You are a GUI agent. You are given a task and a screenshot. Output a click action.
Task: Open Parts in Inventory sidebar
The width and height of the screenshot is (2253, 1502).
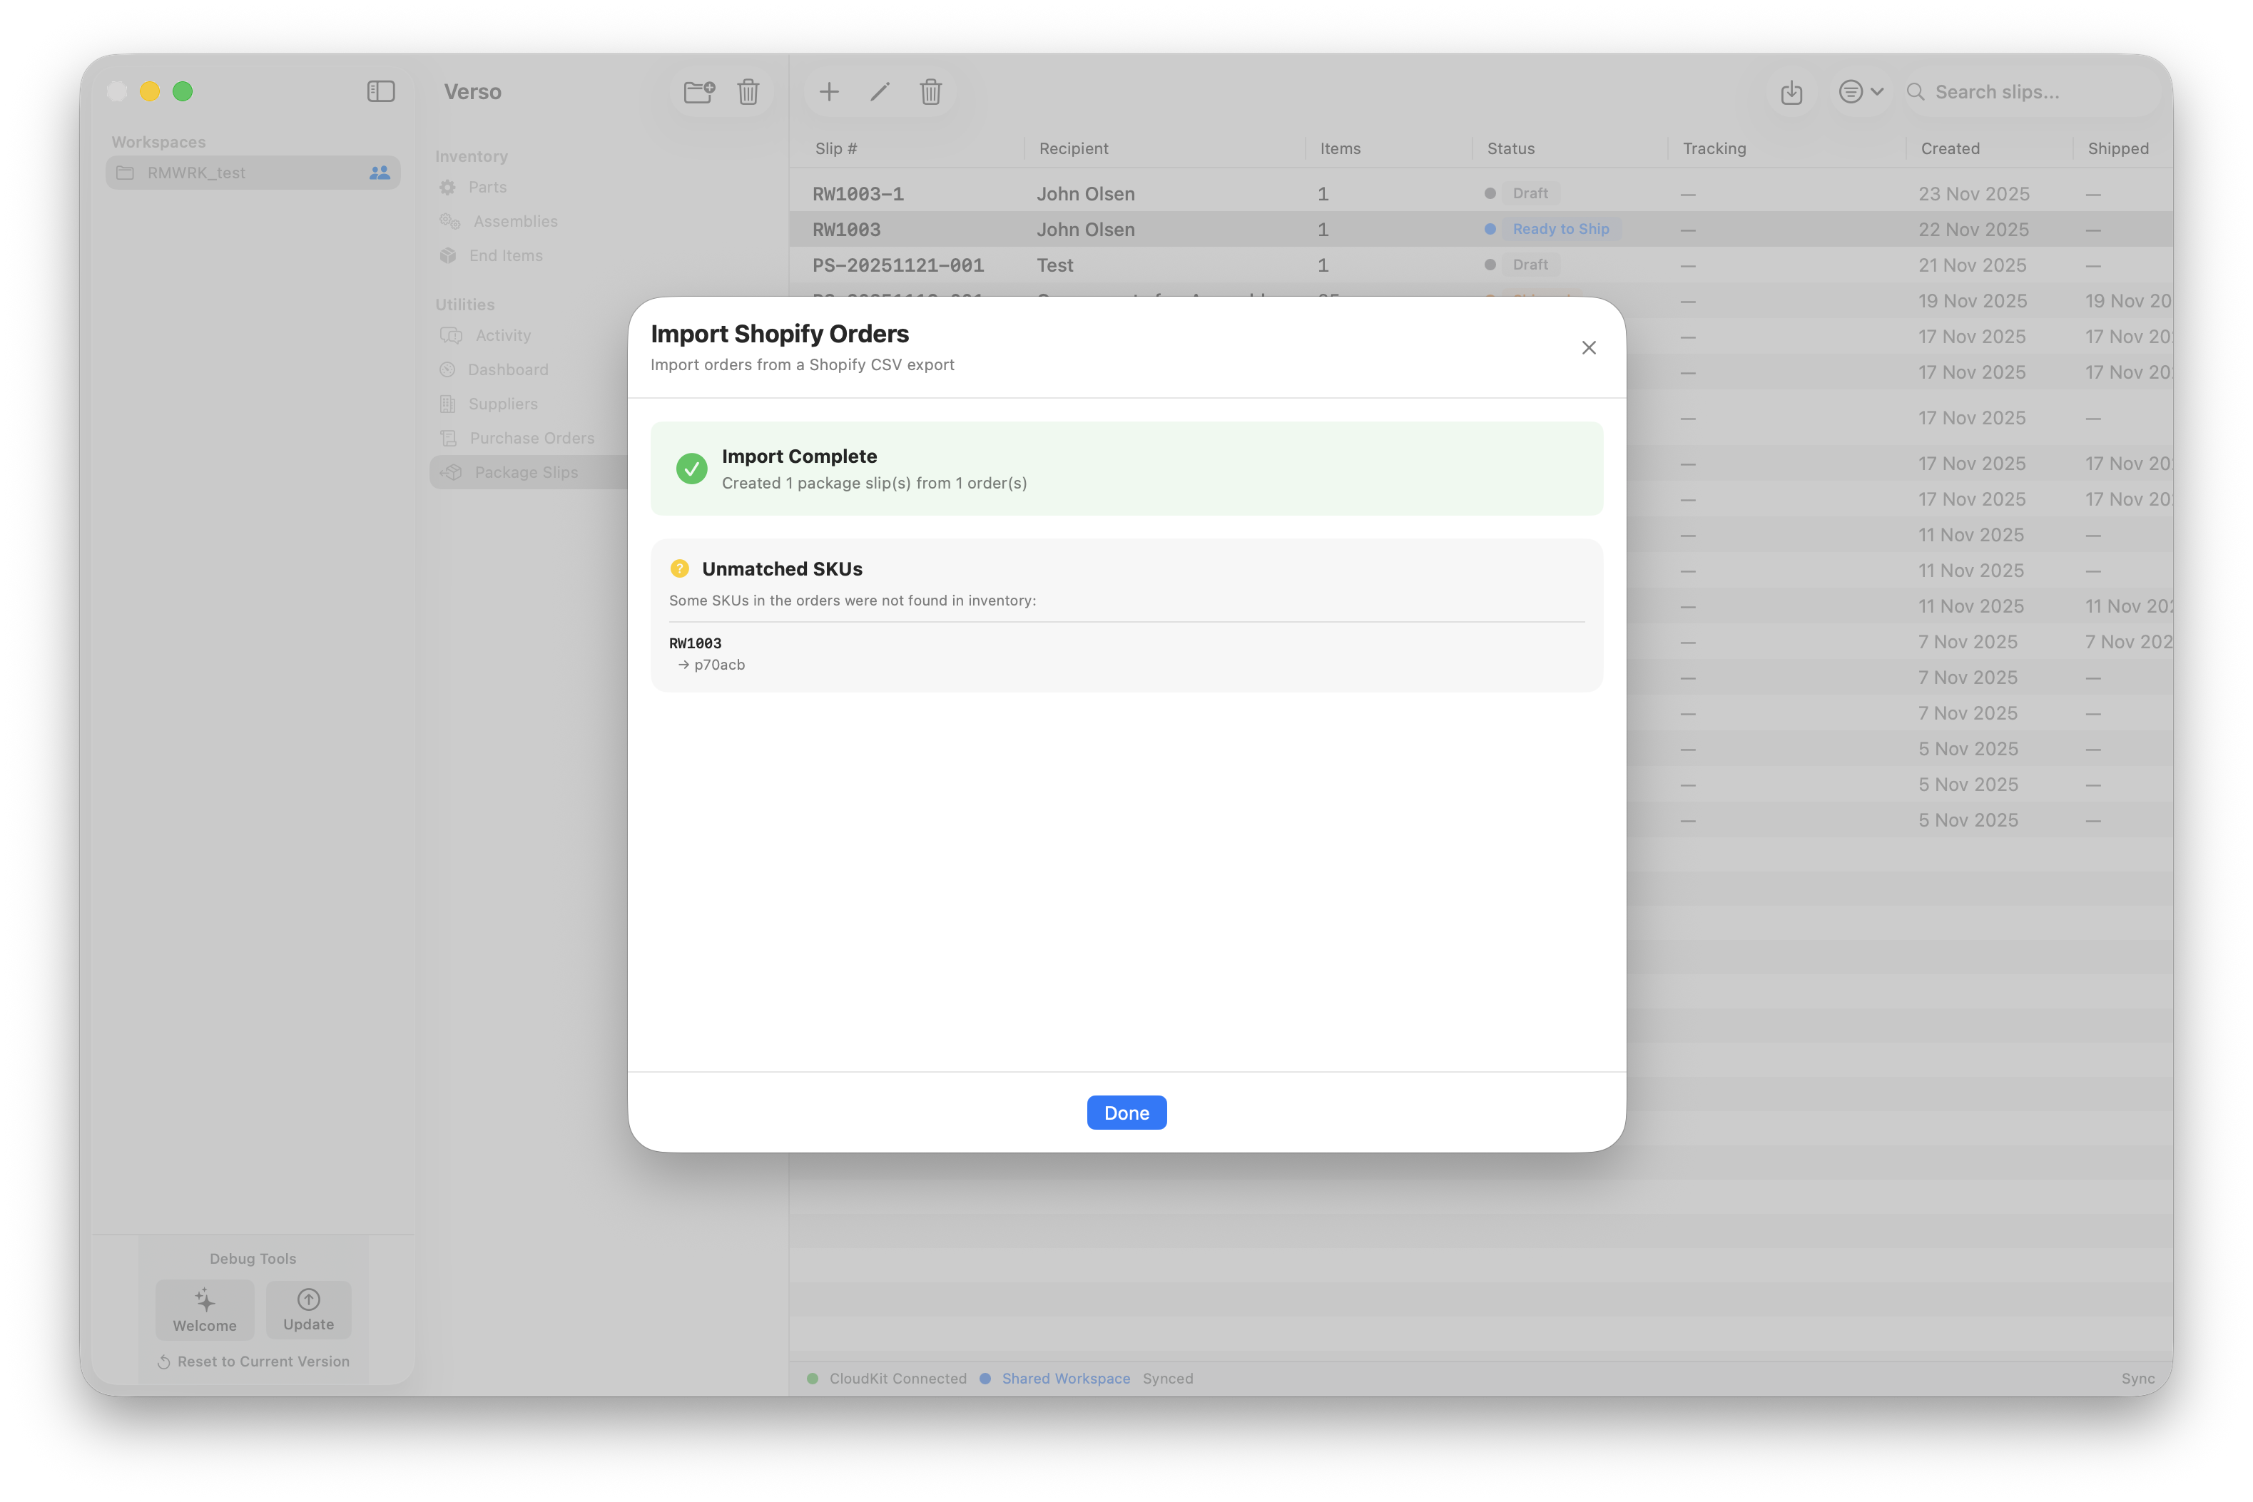coord(487,188)
